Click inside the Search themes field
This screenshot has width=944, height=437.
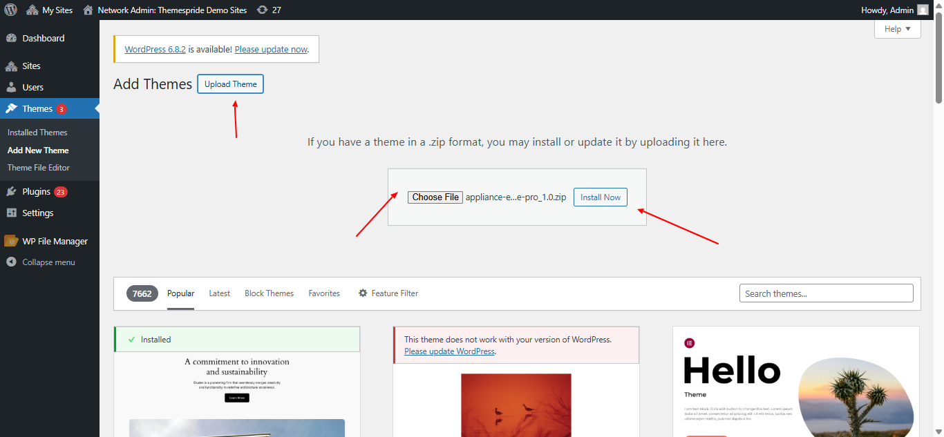(x=826, y=293)
